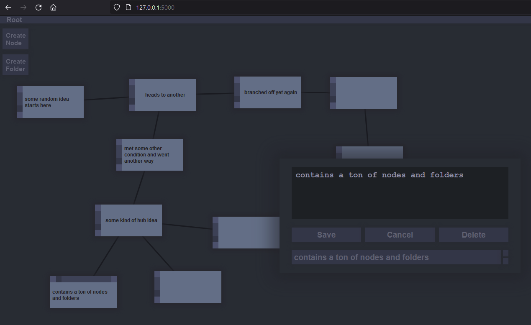Click bottom corner handle of 'heads to another' node
The width and height of the screenshot is (531, 325).
[x=132, y=107]
